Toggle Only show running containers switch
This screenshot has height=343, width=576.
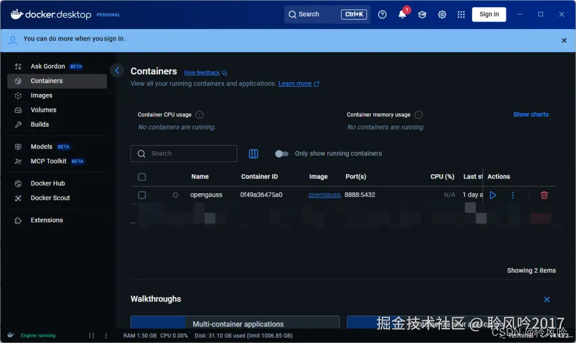point(282,153)
